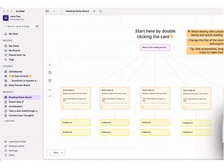Open Daily Planner Board

click(x=19, y=85)
